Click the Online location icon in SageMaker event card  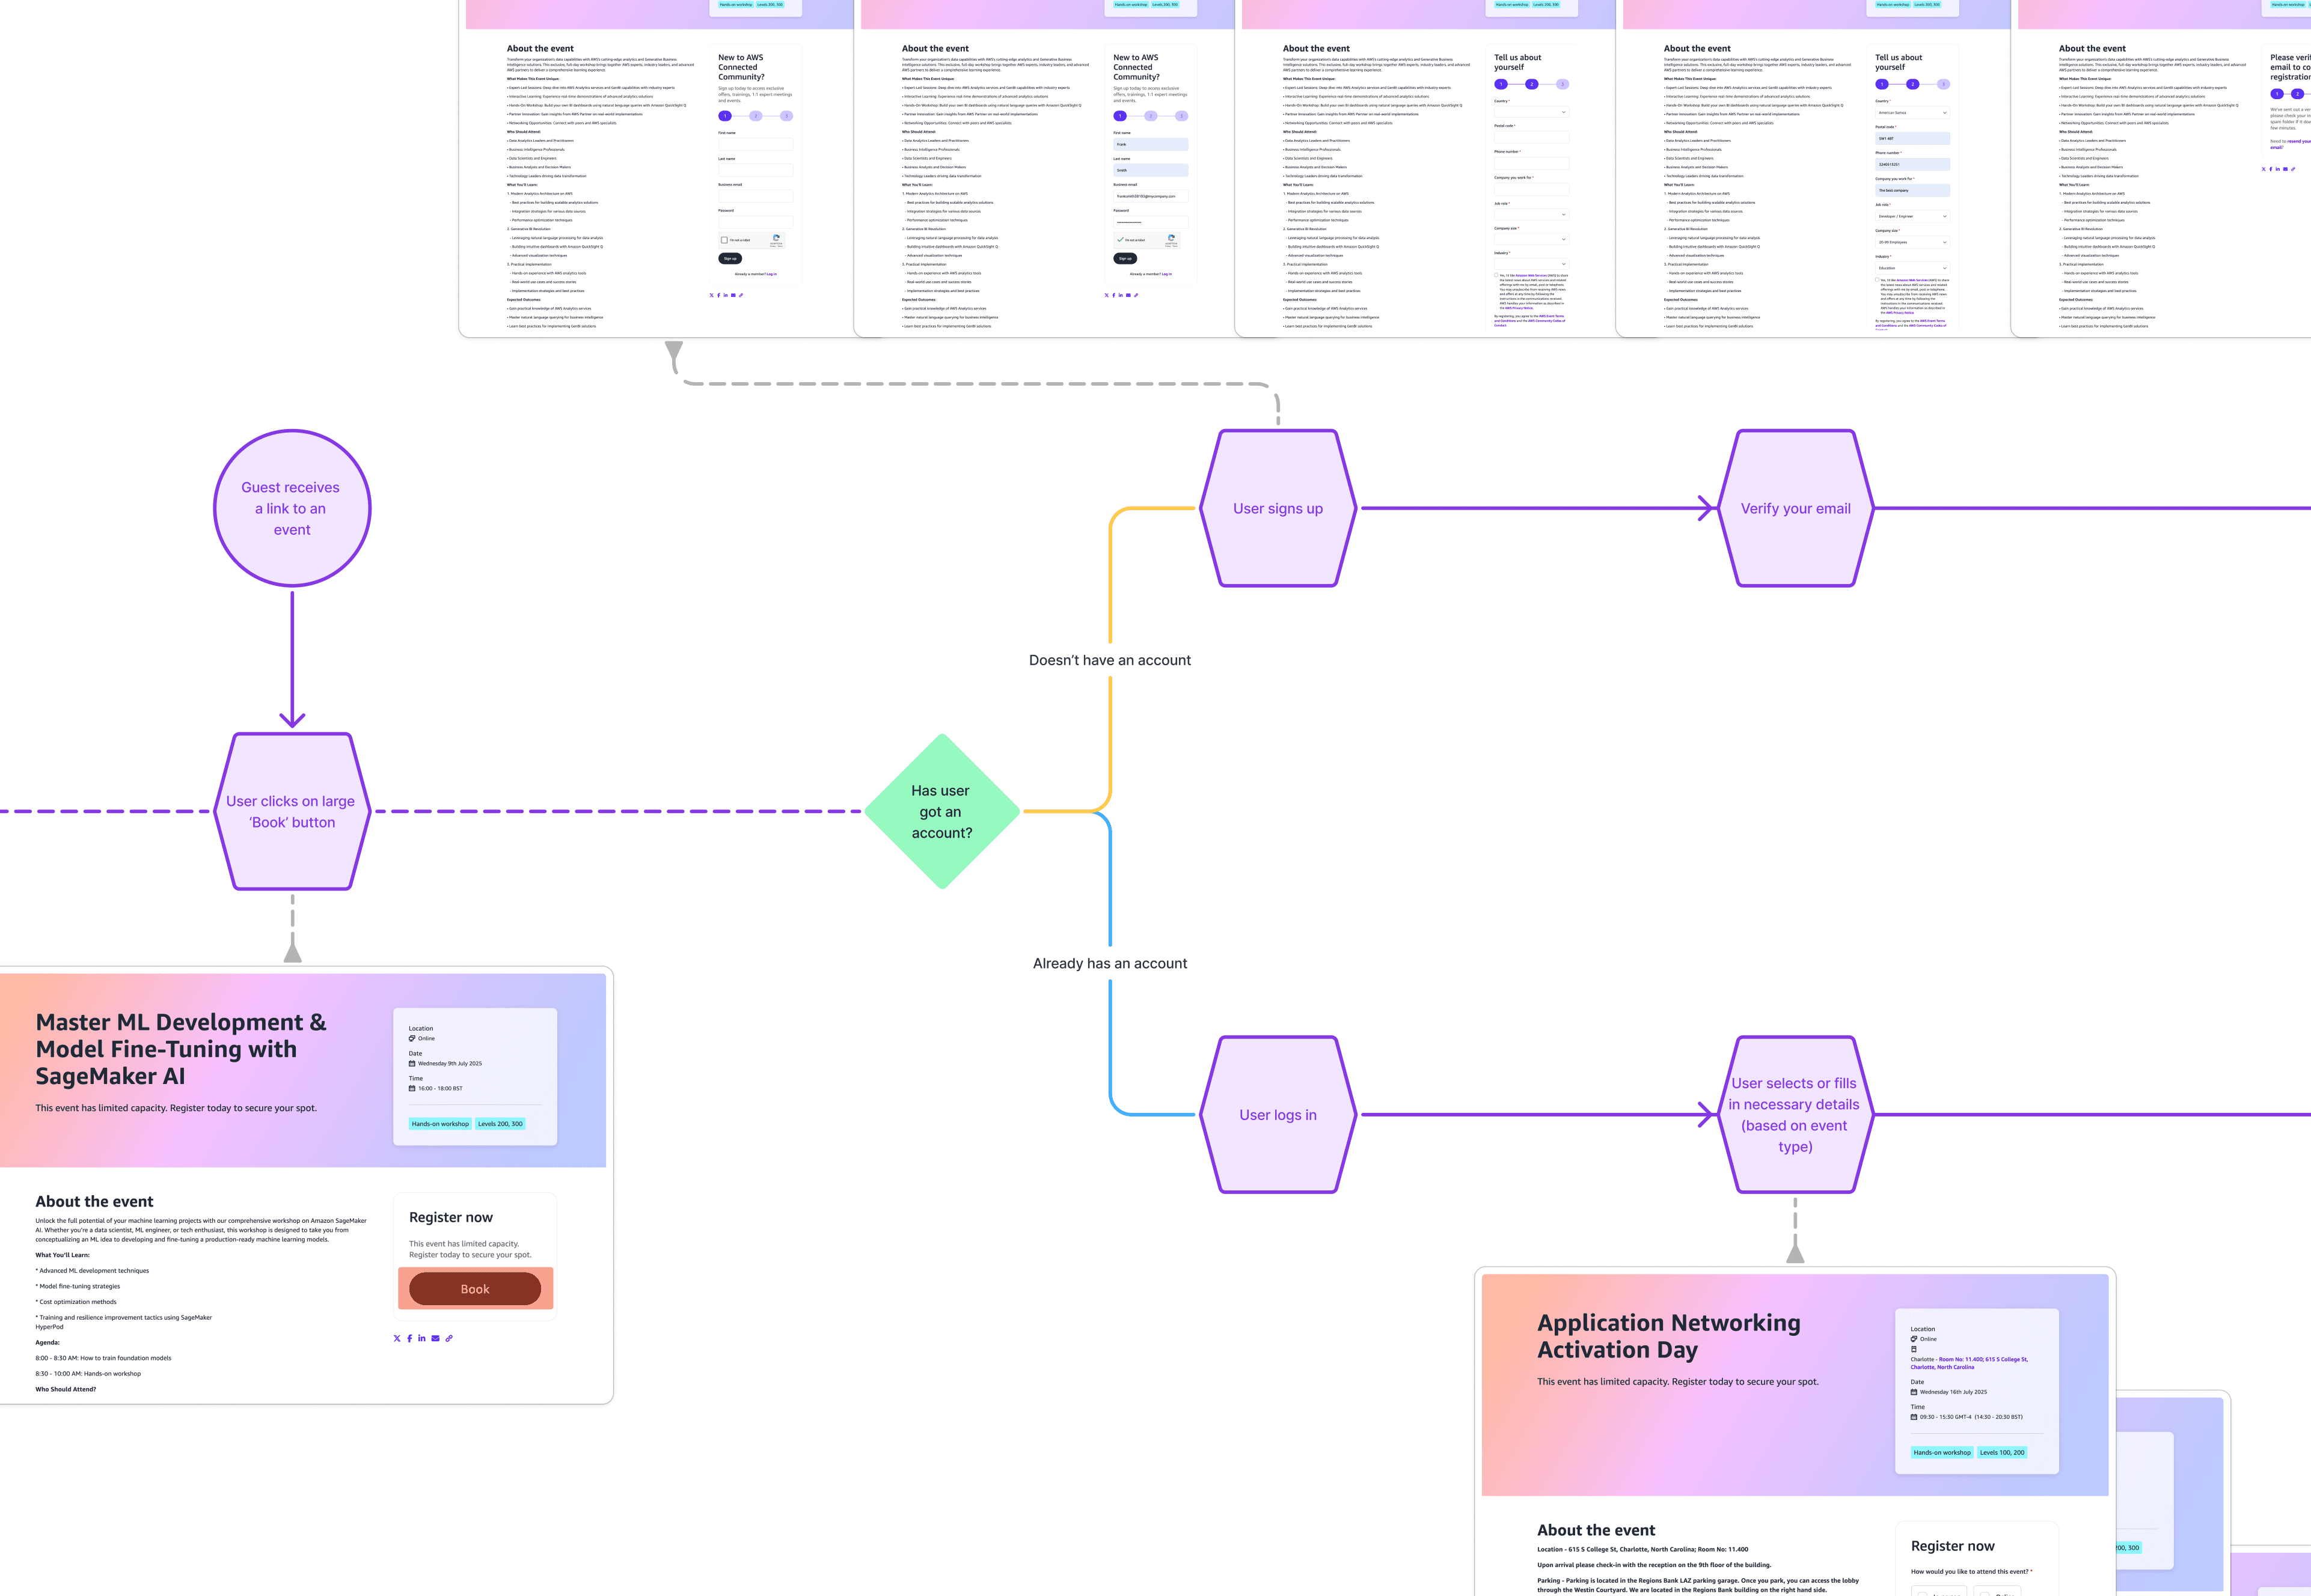(412, 1038)
